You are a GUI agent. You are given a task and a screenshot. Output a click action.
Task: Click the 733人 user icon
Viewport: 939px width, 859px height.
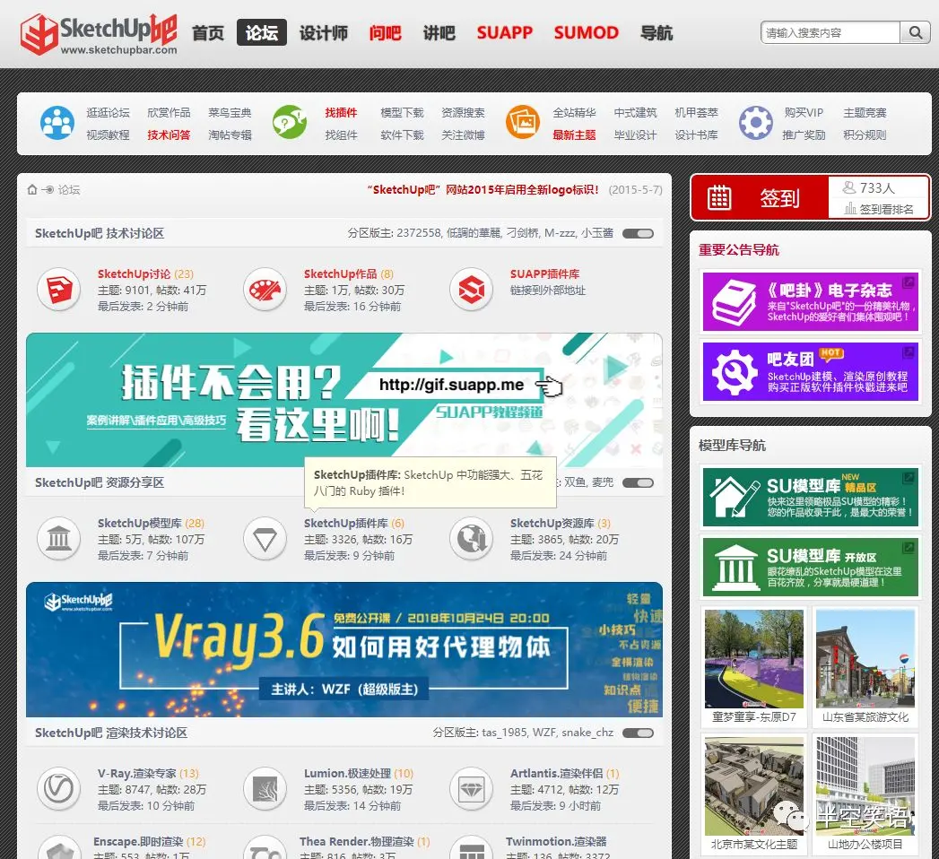(848, 187)
